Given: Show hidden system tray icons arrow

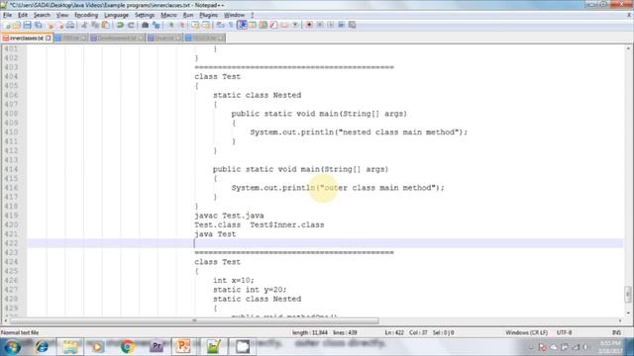Looking at the screenshot, I should click(x=531, y=347).
